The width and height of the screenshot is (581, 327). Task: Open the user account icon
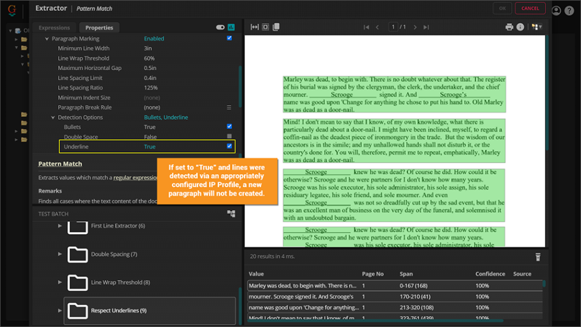coord(556,10)
